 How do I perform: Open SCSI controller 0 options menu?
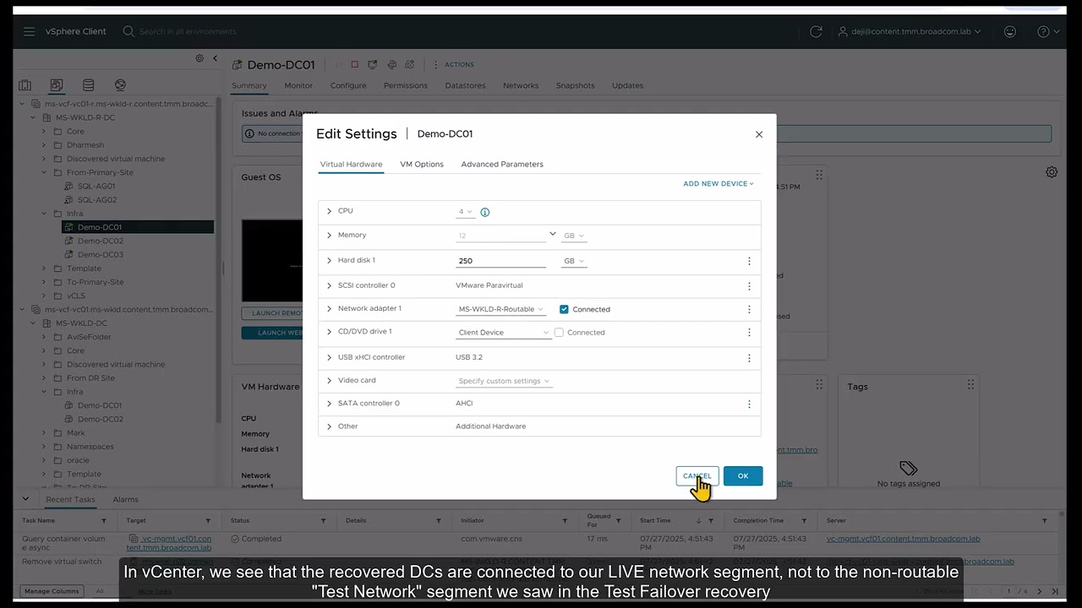(x=749, y=286)
